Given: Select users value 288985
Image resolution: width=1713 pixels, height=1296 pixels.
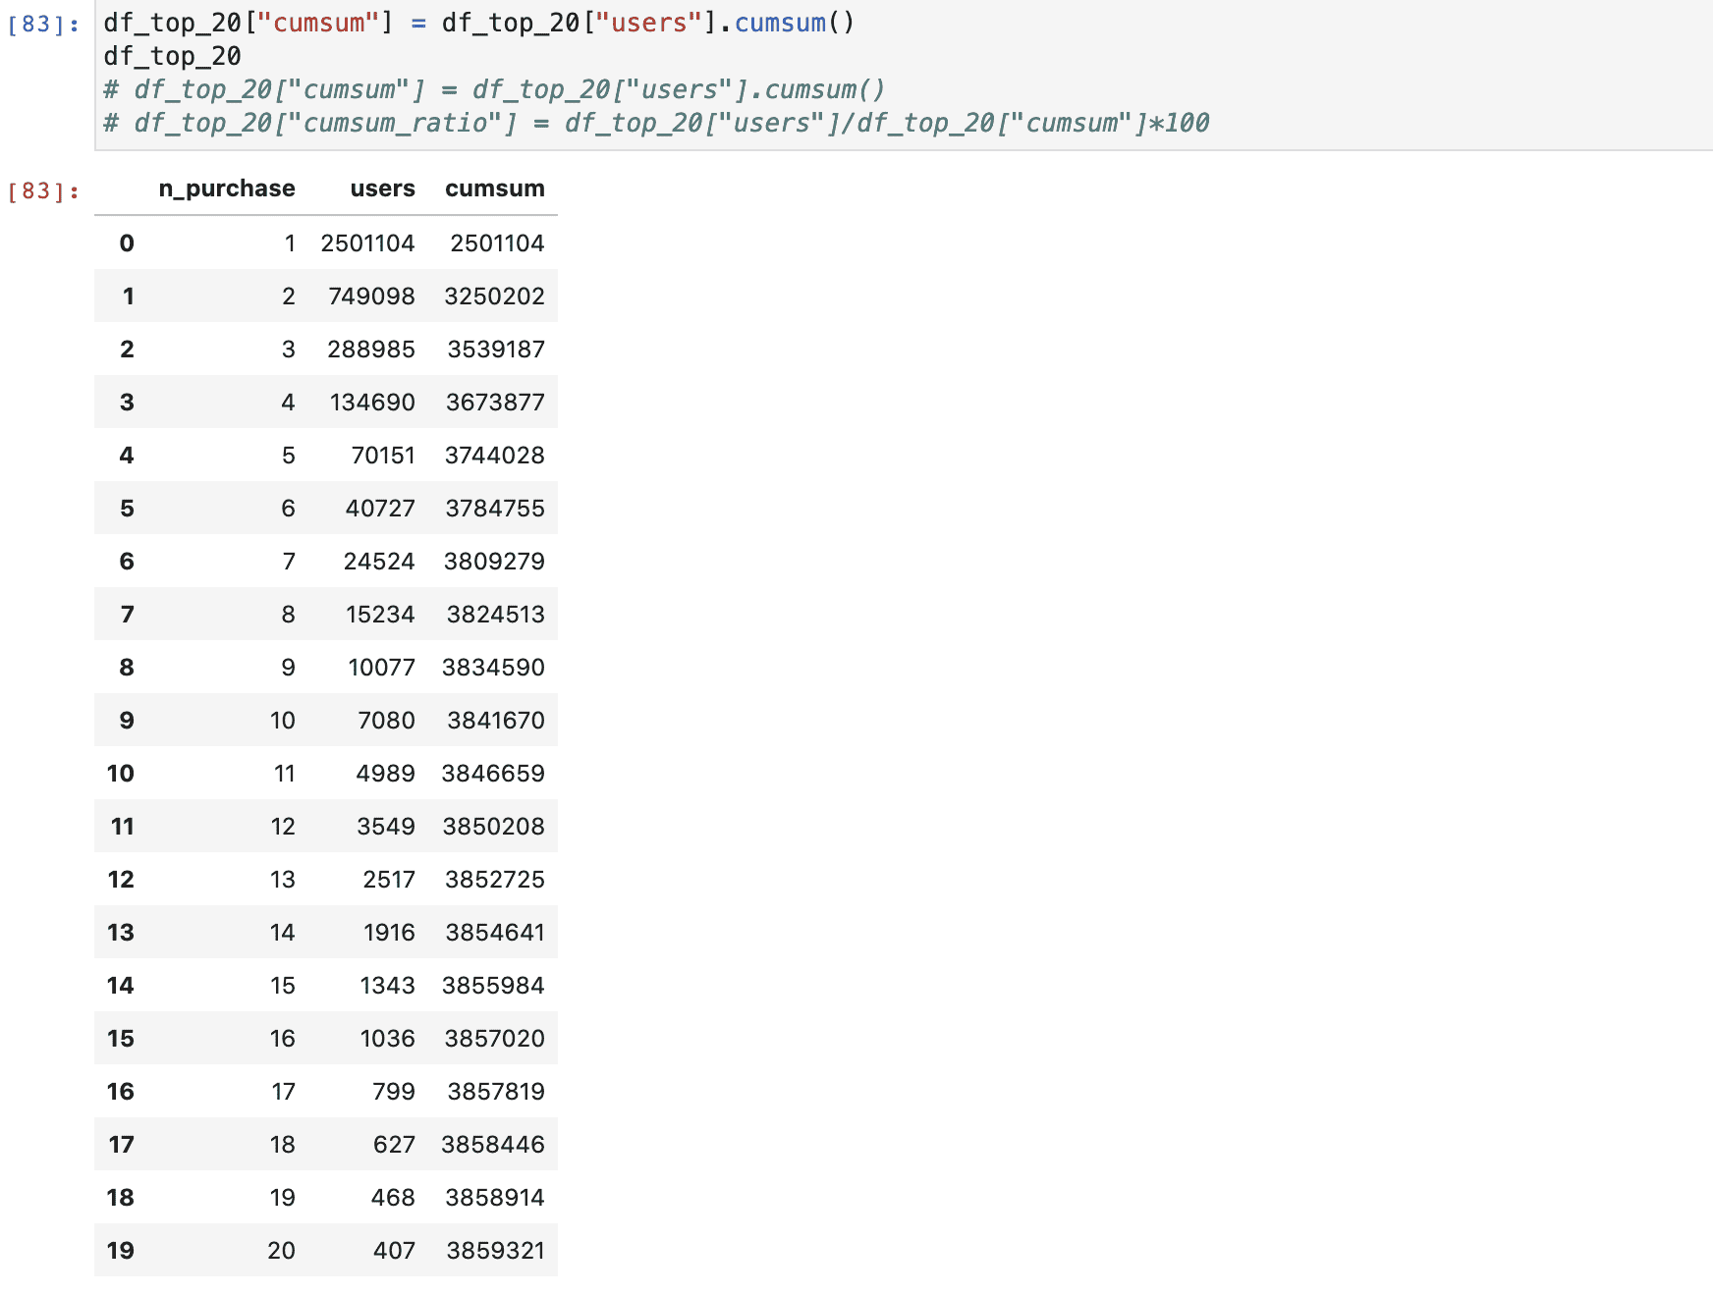Looking at the screenshot, I should click(372, 350).
